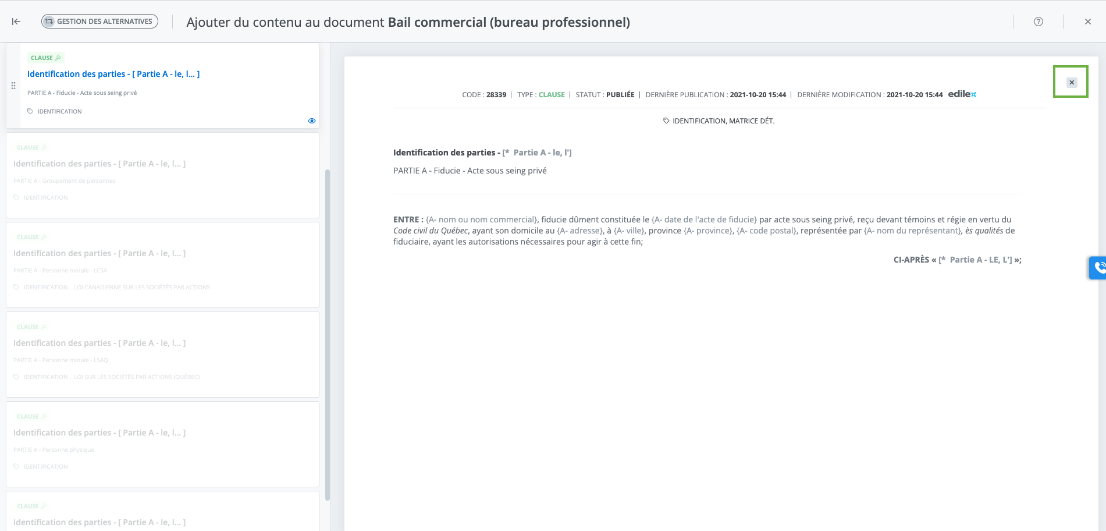Click the collapse panel arrow icon
Viewport: 1106px width, 531px height.
(16, 22)
